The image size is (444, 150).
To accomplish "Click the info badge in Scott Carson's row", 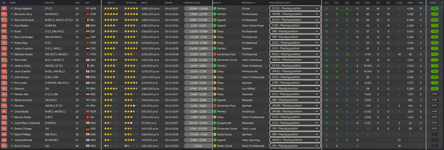I will click(x=4, y=146).
